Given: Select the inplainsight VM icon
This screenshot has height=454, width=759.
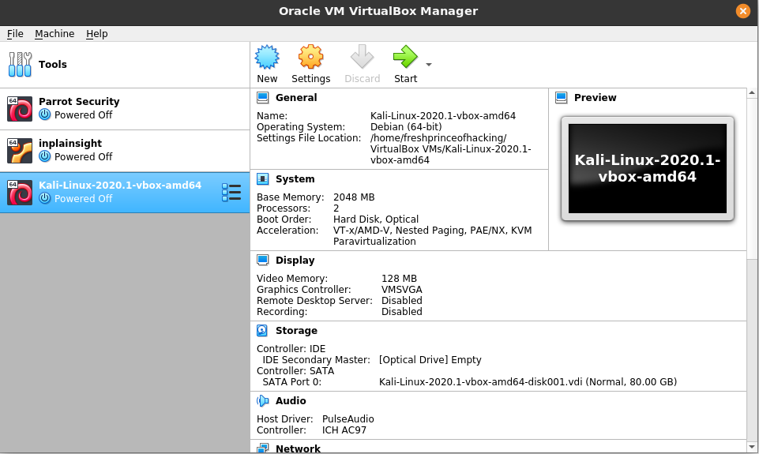Looking at the screenshot, I should click(x=20, y=151).
